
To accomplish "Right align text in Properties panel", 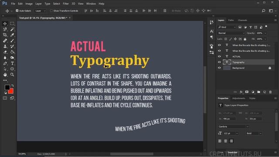I will 231,141.
